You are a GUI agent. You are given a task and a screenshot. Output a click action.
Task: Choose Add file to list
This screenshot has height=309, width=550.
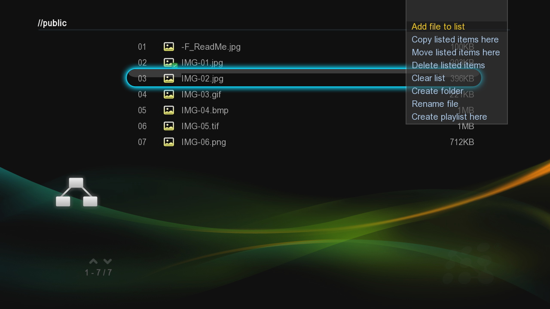(438, 27)
